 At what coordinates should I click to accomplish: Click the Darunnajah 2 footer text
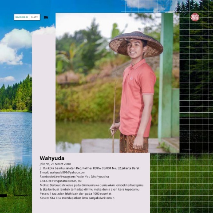[22, 195]
